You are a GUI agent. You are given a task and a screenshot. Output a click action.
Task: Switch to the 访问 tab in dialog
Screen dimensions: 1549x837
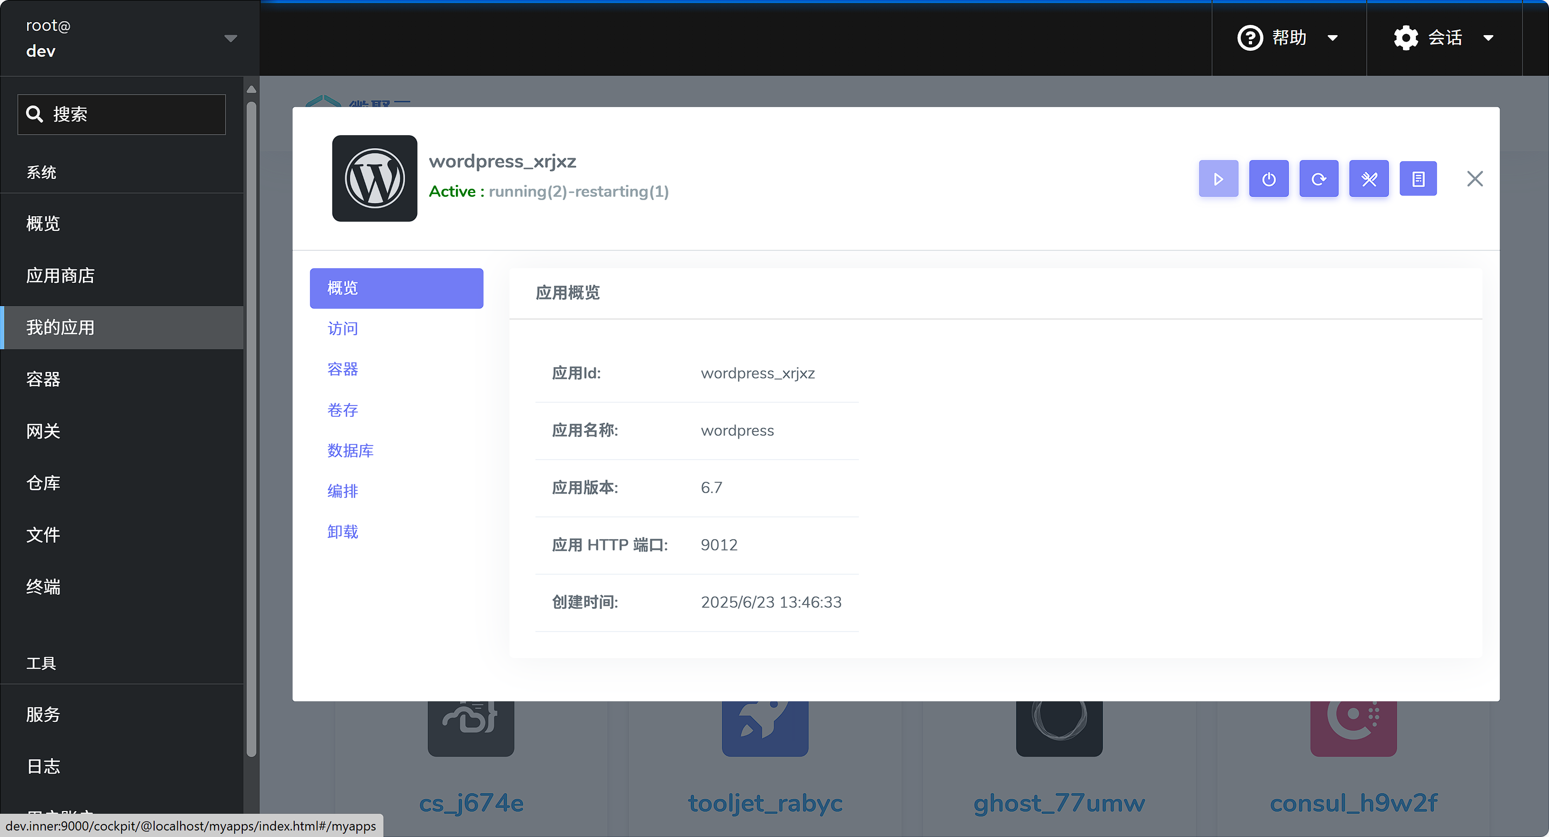click(x=342, y=328)
